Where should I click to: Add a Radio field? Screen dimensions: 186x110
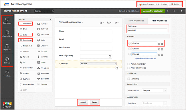point(41,40)
